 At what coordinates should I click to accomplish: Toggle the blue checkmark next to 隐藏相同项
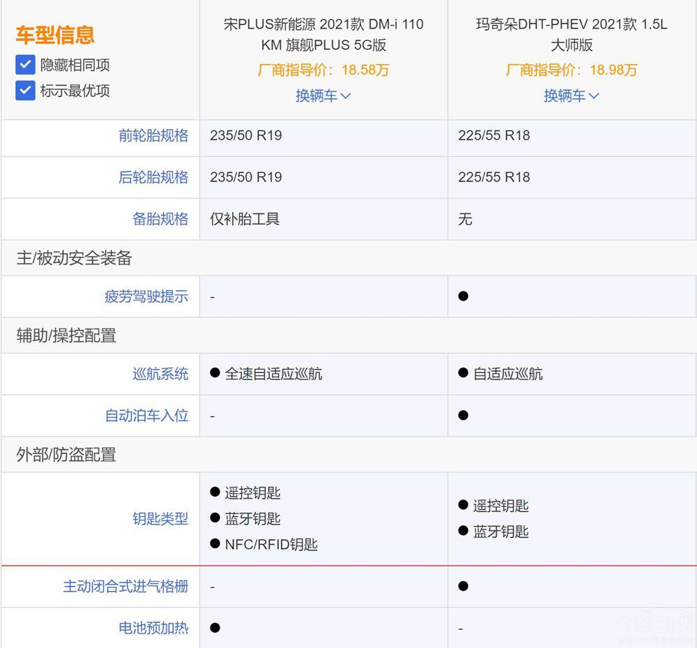(25, 65)
